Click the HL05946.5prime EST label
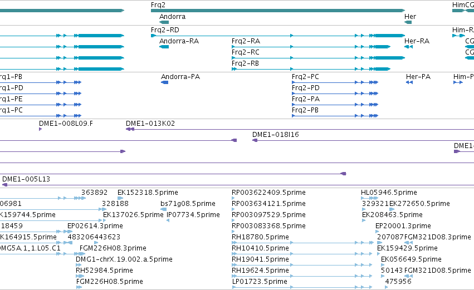Image resolution: width=474 pixels, height=290 pixels. point(389,193)
